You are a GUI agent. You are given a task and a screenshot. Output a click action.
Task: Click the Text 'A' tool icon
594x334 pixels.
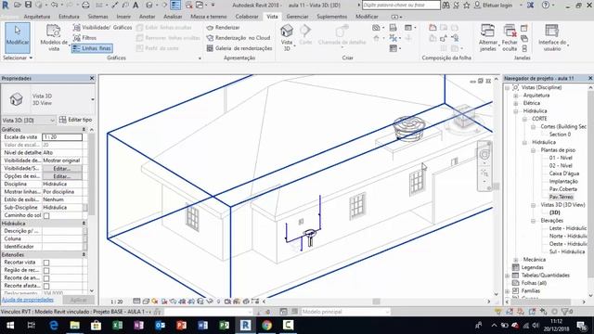[136, 5]
